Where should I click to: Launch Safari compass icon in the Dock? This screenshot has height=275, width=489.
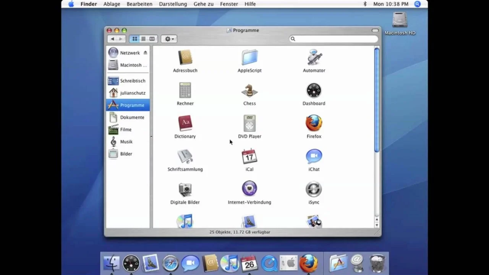(170, 263)
